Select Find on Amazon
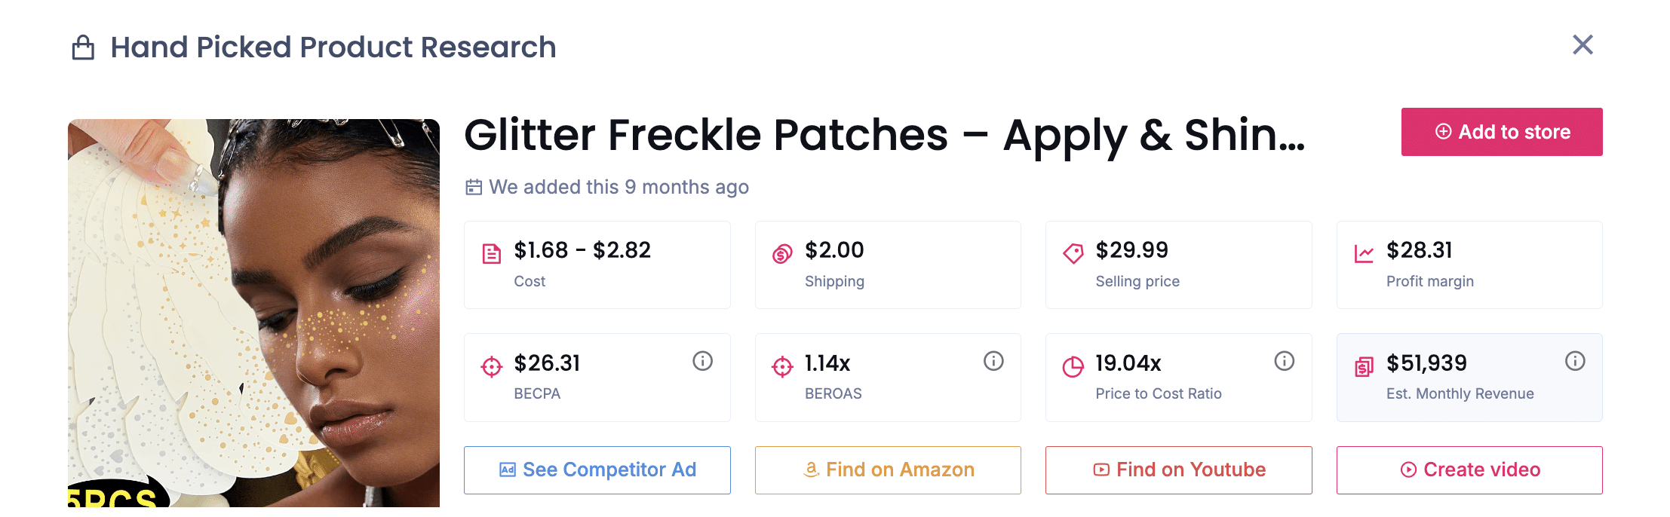The height and width of the screenshot is (517, 1670). click(x=887, y=470)
